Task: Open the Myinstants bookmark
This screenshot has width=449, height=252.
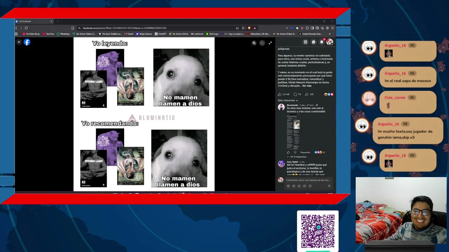Action: click(258, 34)
